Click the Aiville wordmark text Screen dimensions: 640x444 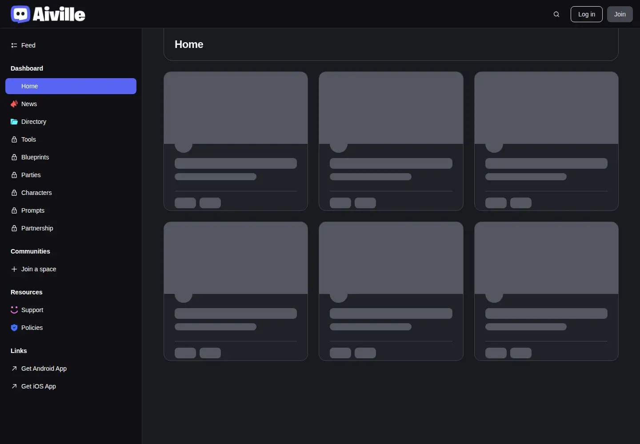pos(59,15)
